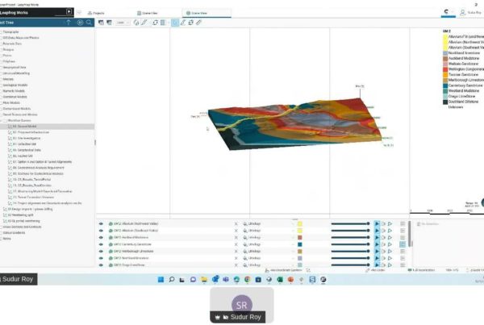Click the circular-arrows icon next to the ruler tool
This screenshot has height=325, width=484.
(190, 23)
